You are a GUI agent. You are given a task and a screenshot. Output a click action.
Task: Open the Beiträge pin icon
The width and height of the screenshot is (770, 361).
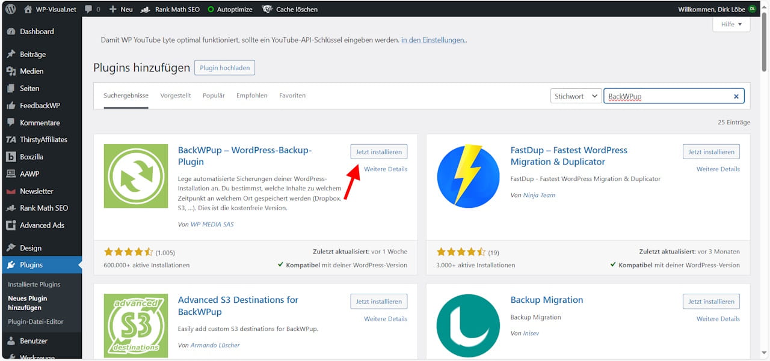11,54
